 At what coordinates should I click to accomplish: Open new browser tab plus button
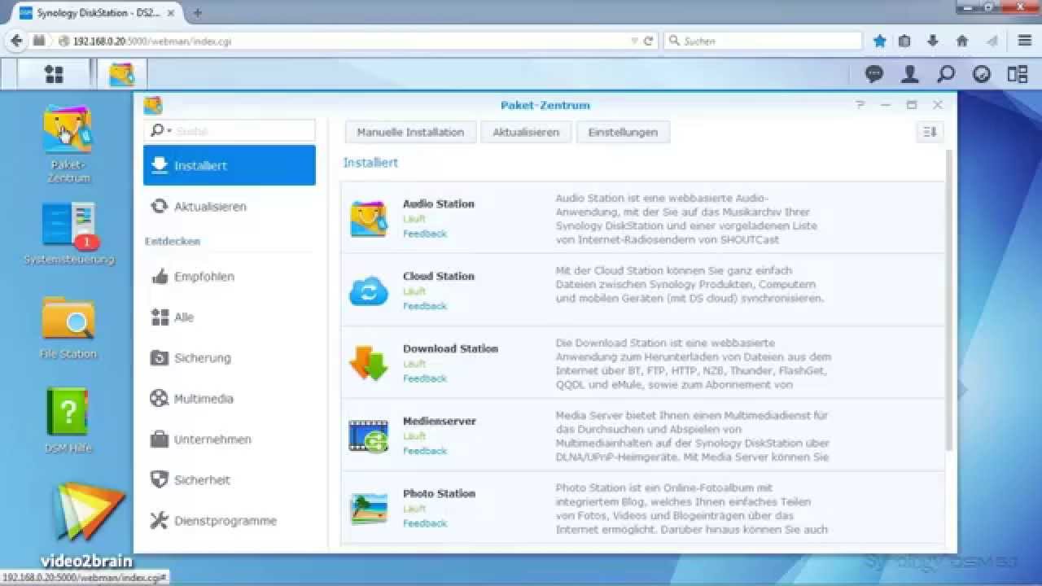point(197,13)
